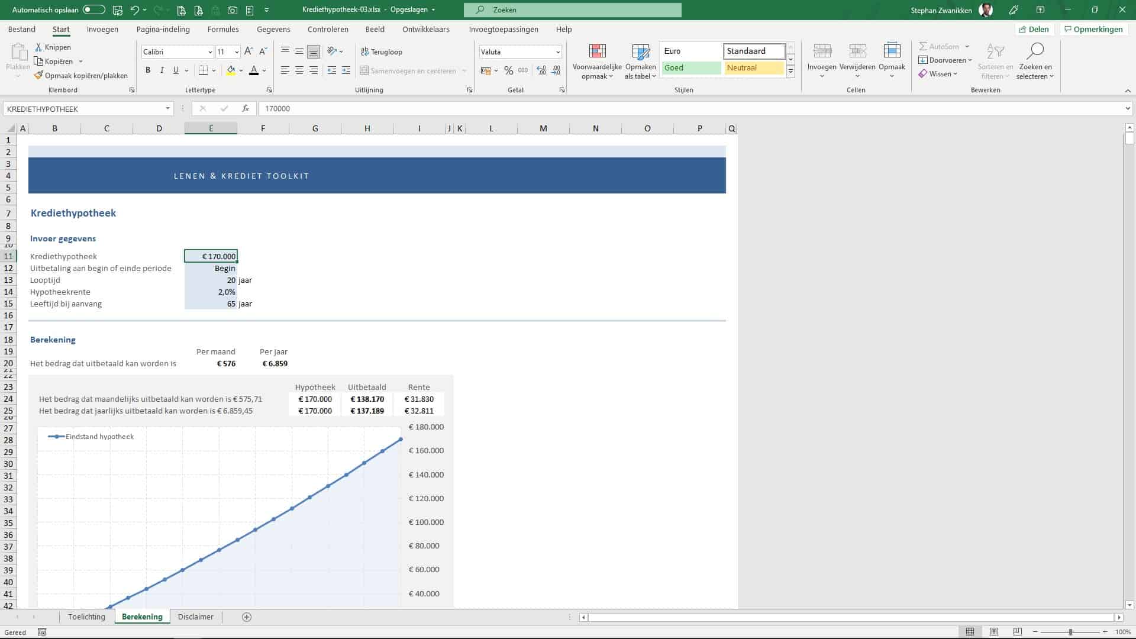Click the Delen share button
Screen dimensions: 1136x639
pyautogui.click(x=1033, y=29)
